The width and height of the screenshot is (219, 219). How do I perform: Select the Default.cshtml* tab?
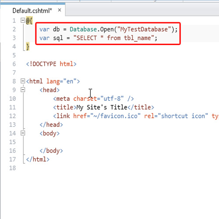(32, 11)
